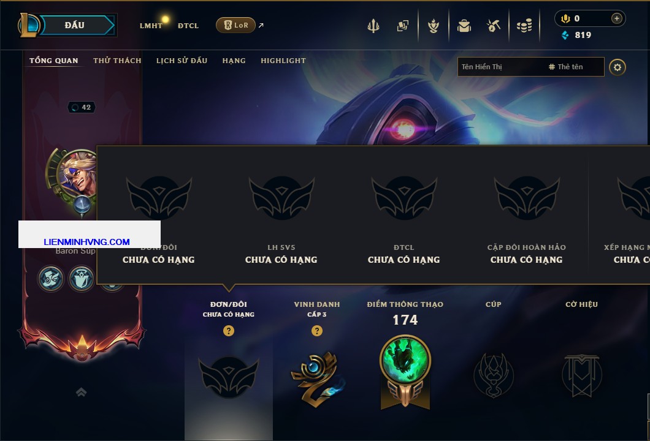650x441 pixels.
Task: Click the question mark under ĐƠN/ĐÔI
Action: tap(228, 330)
